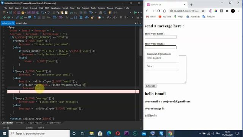
Task: Open the insert table dropdown arrow
Action: pyautogui.click(x=57, y=18)
